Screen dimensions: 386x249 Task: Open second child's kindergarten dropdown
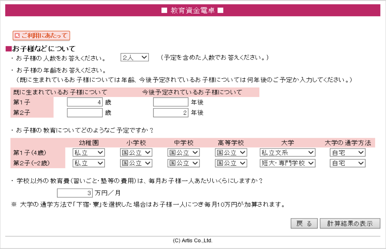88,163
